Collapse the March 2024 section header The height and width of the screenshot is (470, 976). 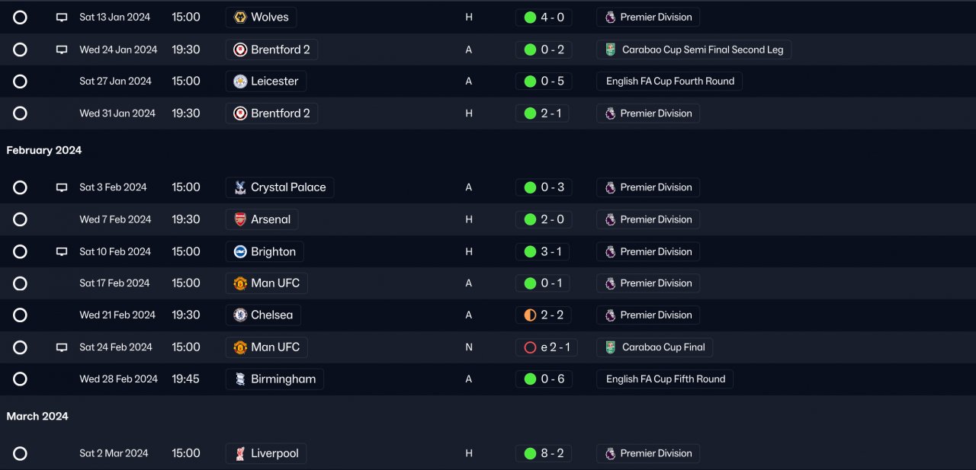coord(37,416)
